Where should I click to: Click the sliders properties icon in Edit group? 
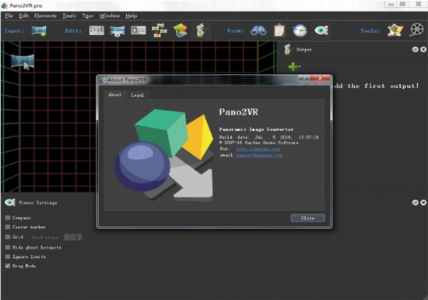[96, 30]
